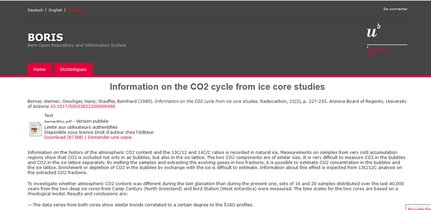Image resolution: width=431 pixels, height=210 pixels.
Task: Click the Download (873kB) link
Action: 64,137
